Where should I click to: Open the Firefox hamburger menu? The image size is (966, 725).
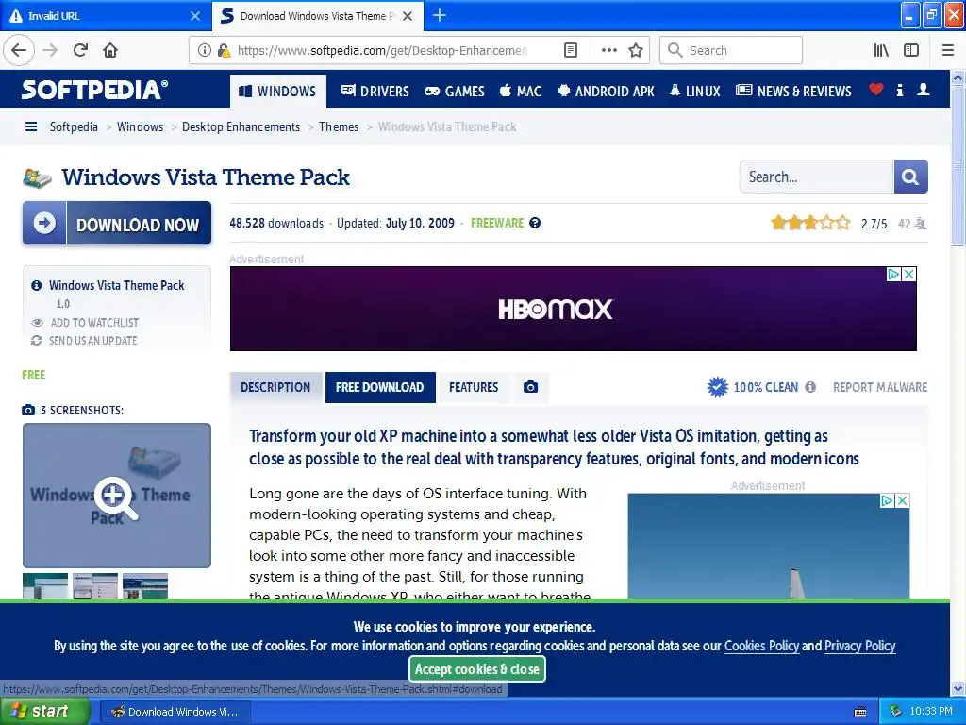point(947,50)
